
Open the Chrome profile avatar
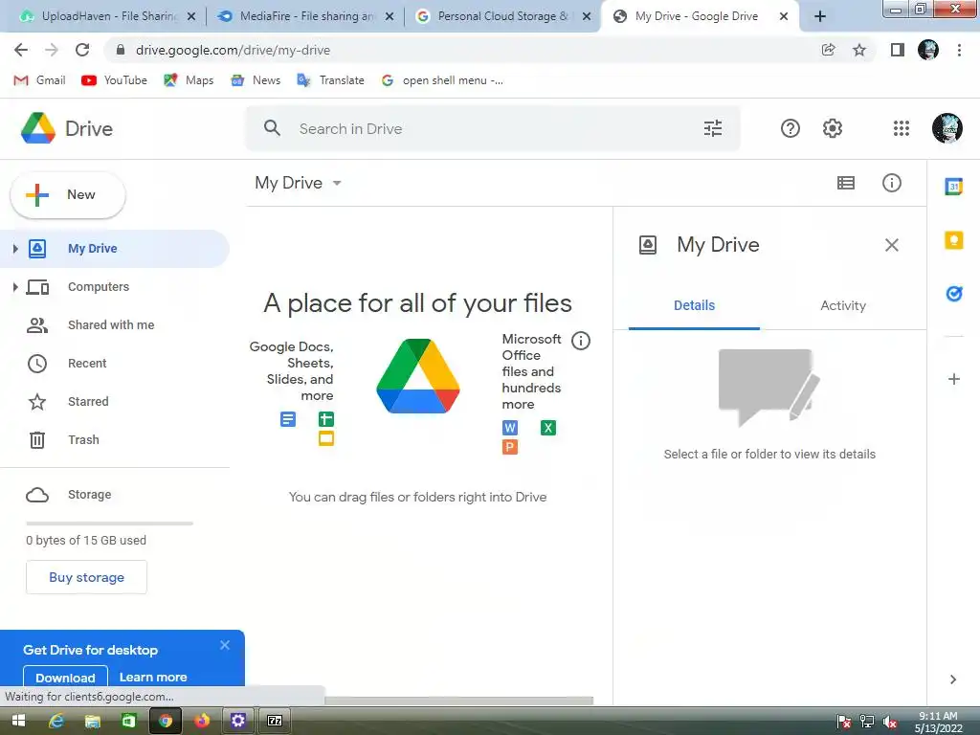click(928, 50)
